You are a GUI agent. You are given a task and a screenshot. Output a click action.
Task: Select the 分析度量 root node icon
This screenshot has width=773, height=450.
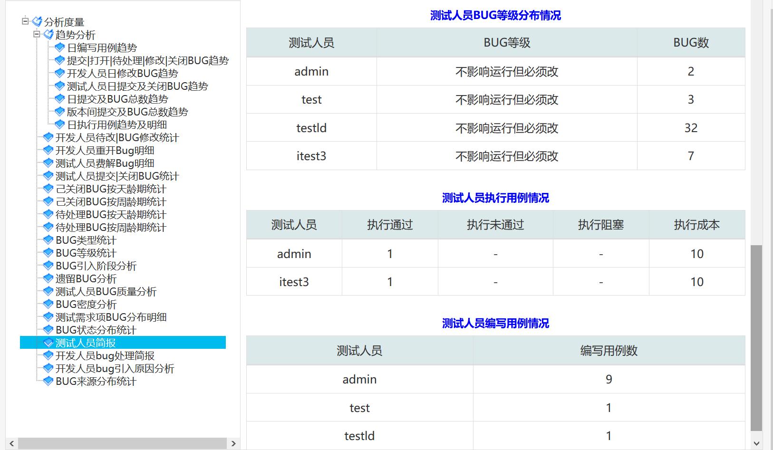tap(35, 21)
